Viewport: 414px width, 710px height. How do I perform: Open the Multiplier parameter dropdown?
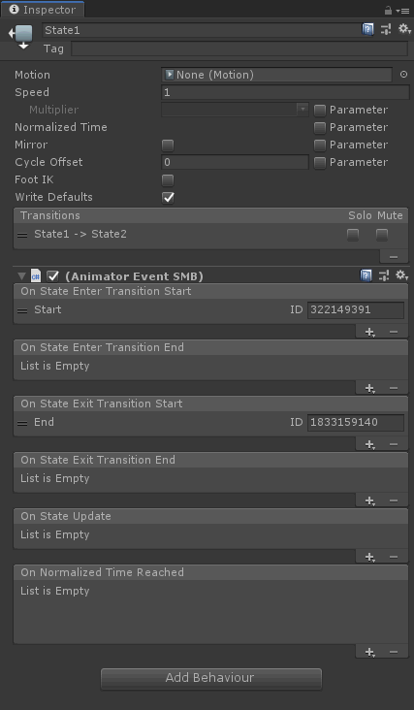(235, 110)
